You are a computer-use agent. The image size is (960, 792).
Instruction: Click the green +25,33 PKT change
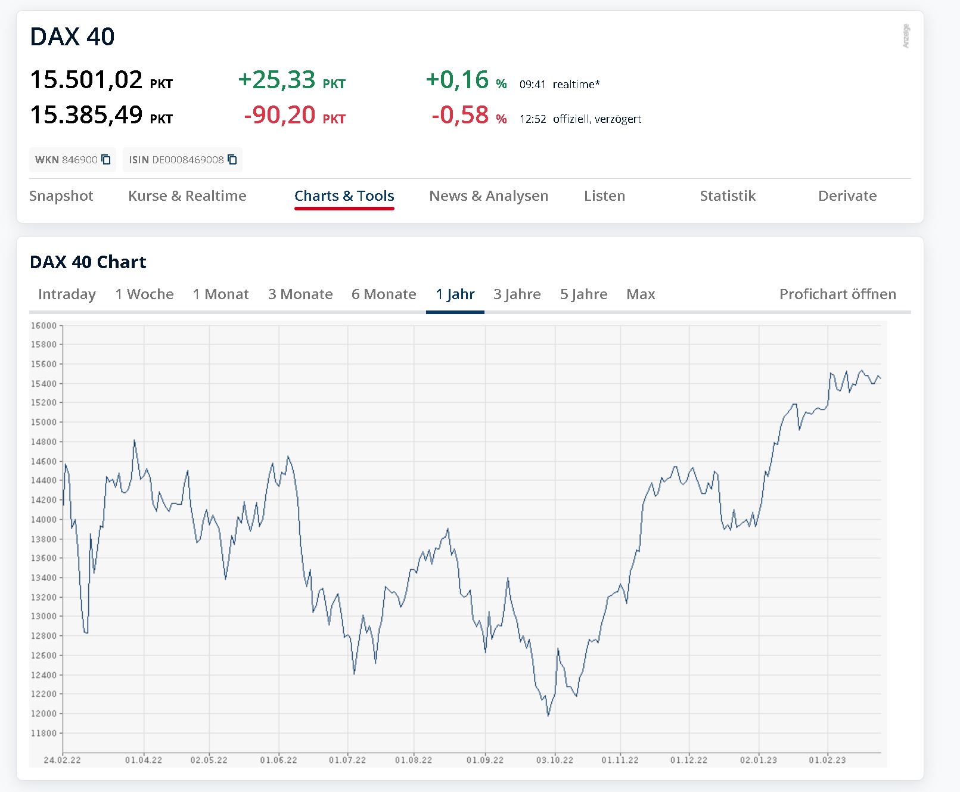click(291, 80)
